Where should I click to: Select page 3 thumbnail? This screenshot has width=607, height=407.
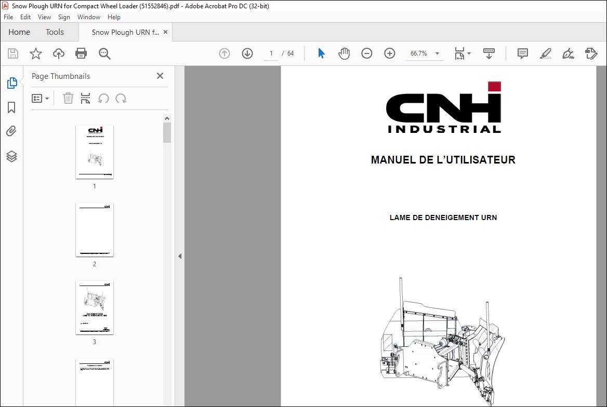95,307
